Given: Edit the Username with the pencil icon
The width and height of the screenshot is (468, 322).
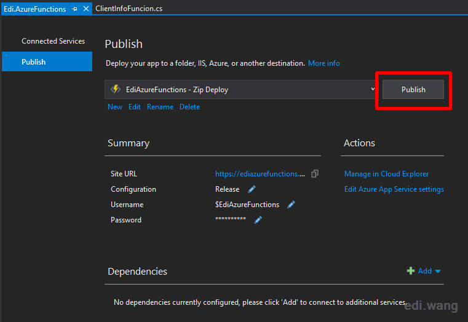Looking at the screenshot, I should click(291, 205).
